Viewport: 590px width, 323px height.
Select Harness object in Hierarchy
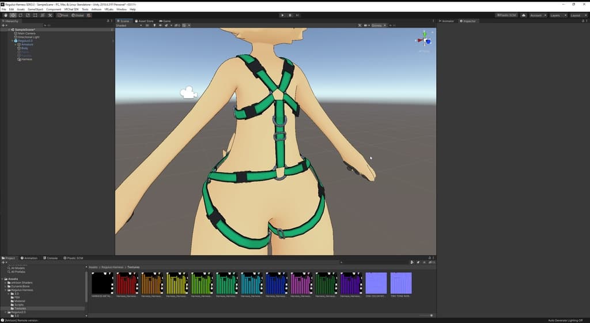point(27,59)
